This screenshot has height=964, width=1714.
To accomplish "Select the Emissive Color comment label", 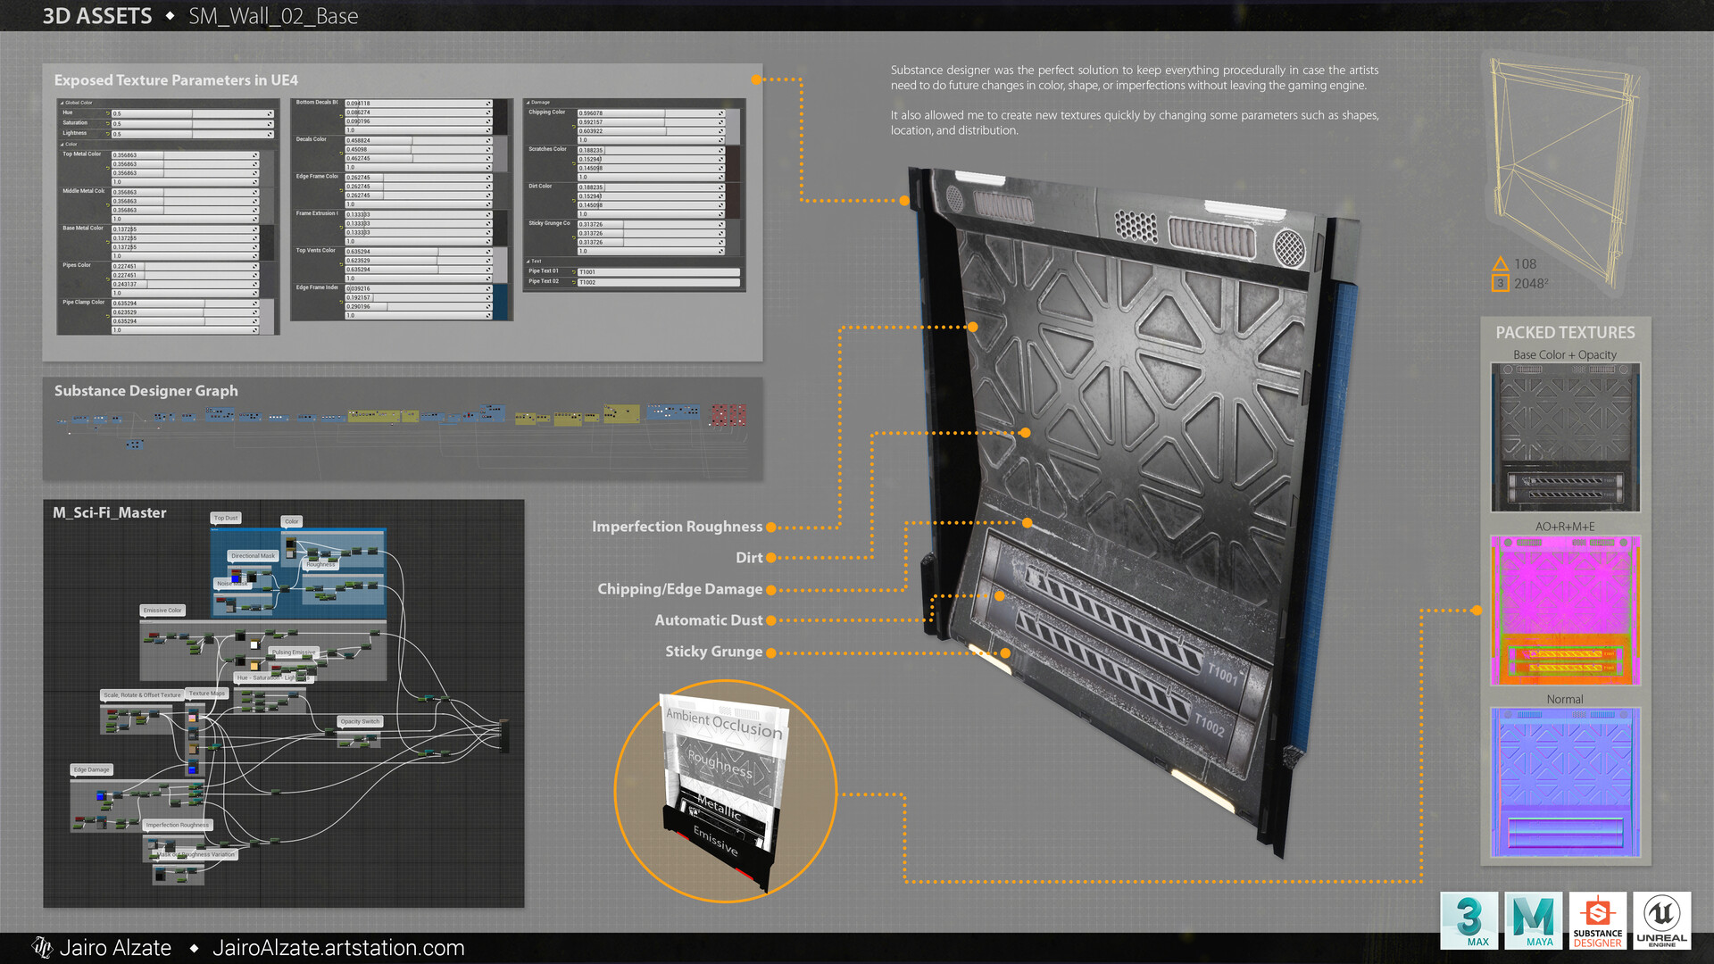I will 162,611.
